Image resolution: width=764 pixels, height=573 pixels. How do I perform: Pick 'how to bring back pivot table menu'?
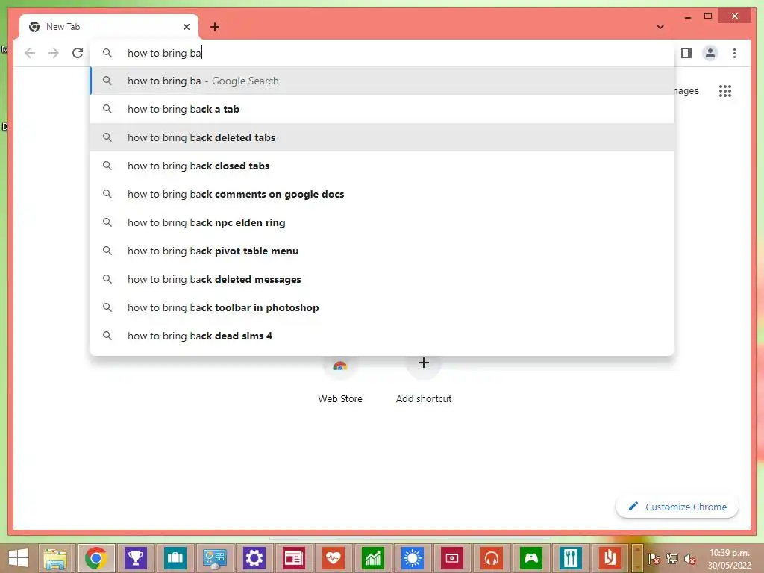coord(383,251)
